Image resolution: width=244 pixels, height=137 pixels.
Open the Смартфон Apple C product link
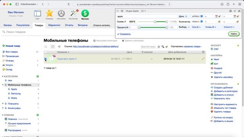coord(67,59)
